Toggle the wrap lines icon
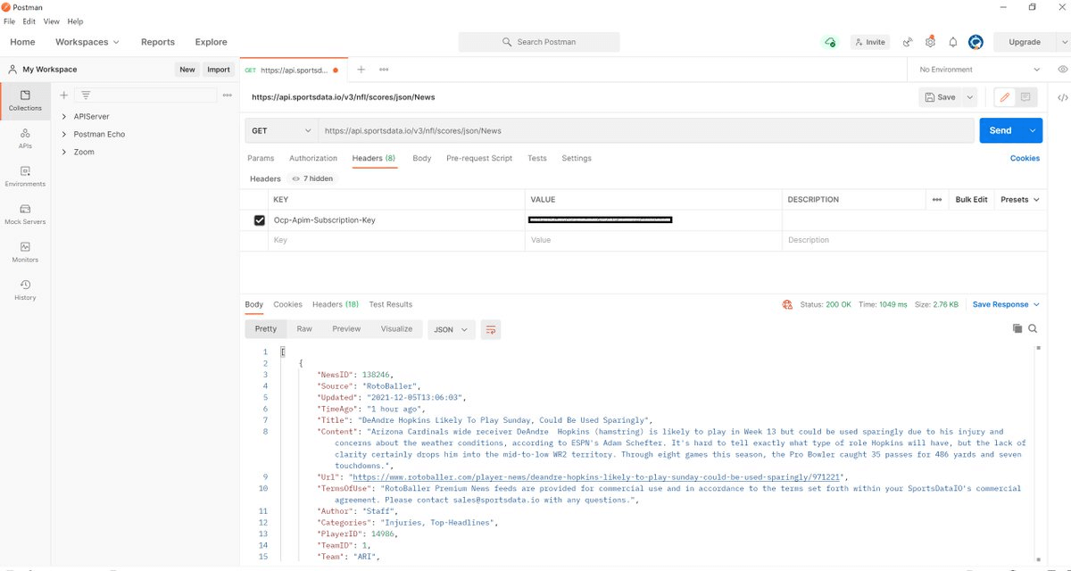The image size is (1071, 571). 490,329
